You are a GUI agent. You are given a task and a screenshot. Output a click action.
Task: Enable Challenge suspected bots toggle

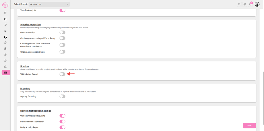click(62, 52)
